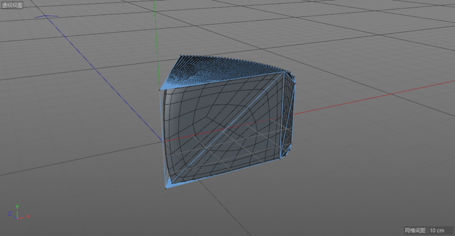Screen dimensions: 455x236
Task: Click the green Y letter on axis gizmo
Action: [17, 207]
